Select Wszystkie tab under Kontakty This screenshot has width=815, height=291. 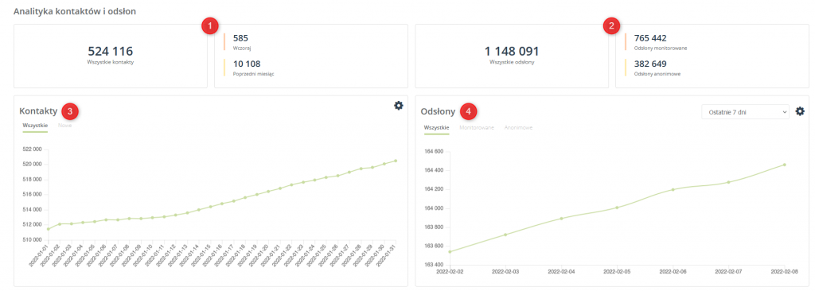35,126
